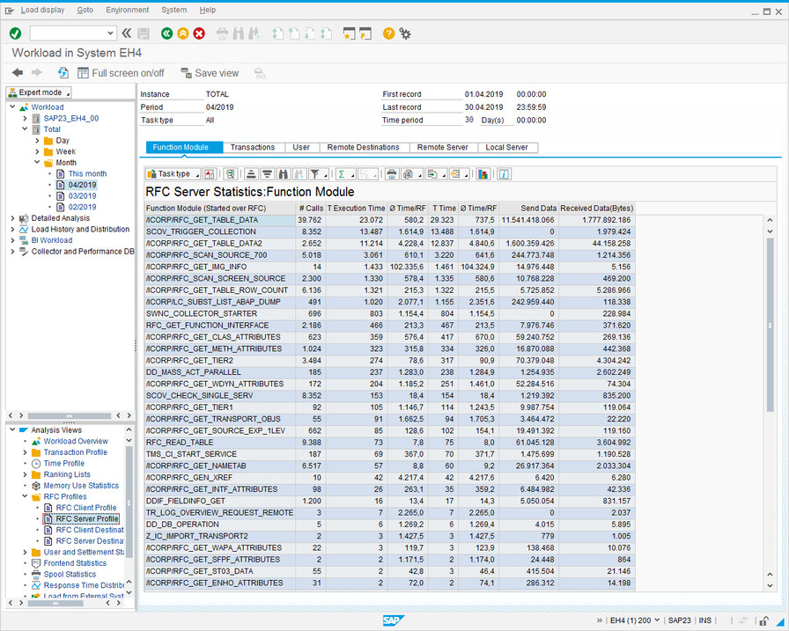The width and height of the screenshot is (789, 631).
Task: Click the refresh icon beside Full screen
Action: (x=63, y=73)
